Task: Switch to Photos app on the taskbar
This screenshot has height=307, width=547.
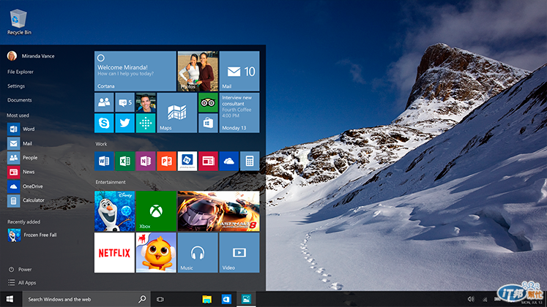Action: 246,299
